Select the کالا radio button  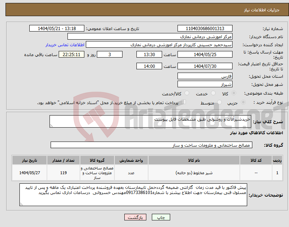(234, 93)
